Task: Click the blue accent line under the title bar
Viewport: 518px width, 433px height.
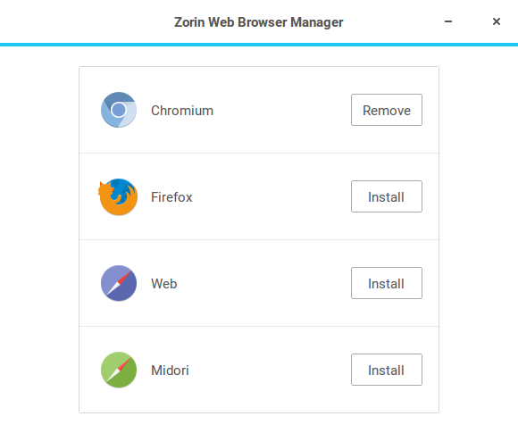Action: [x=259, y=45]
